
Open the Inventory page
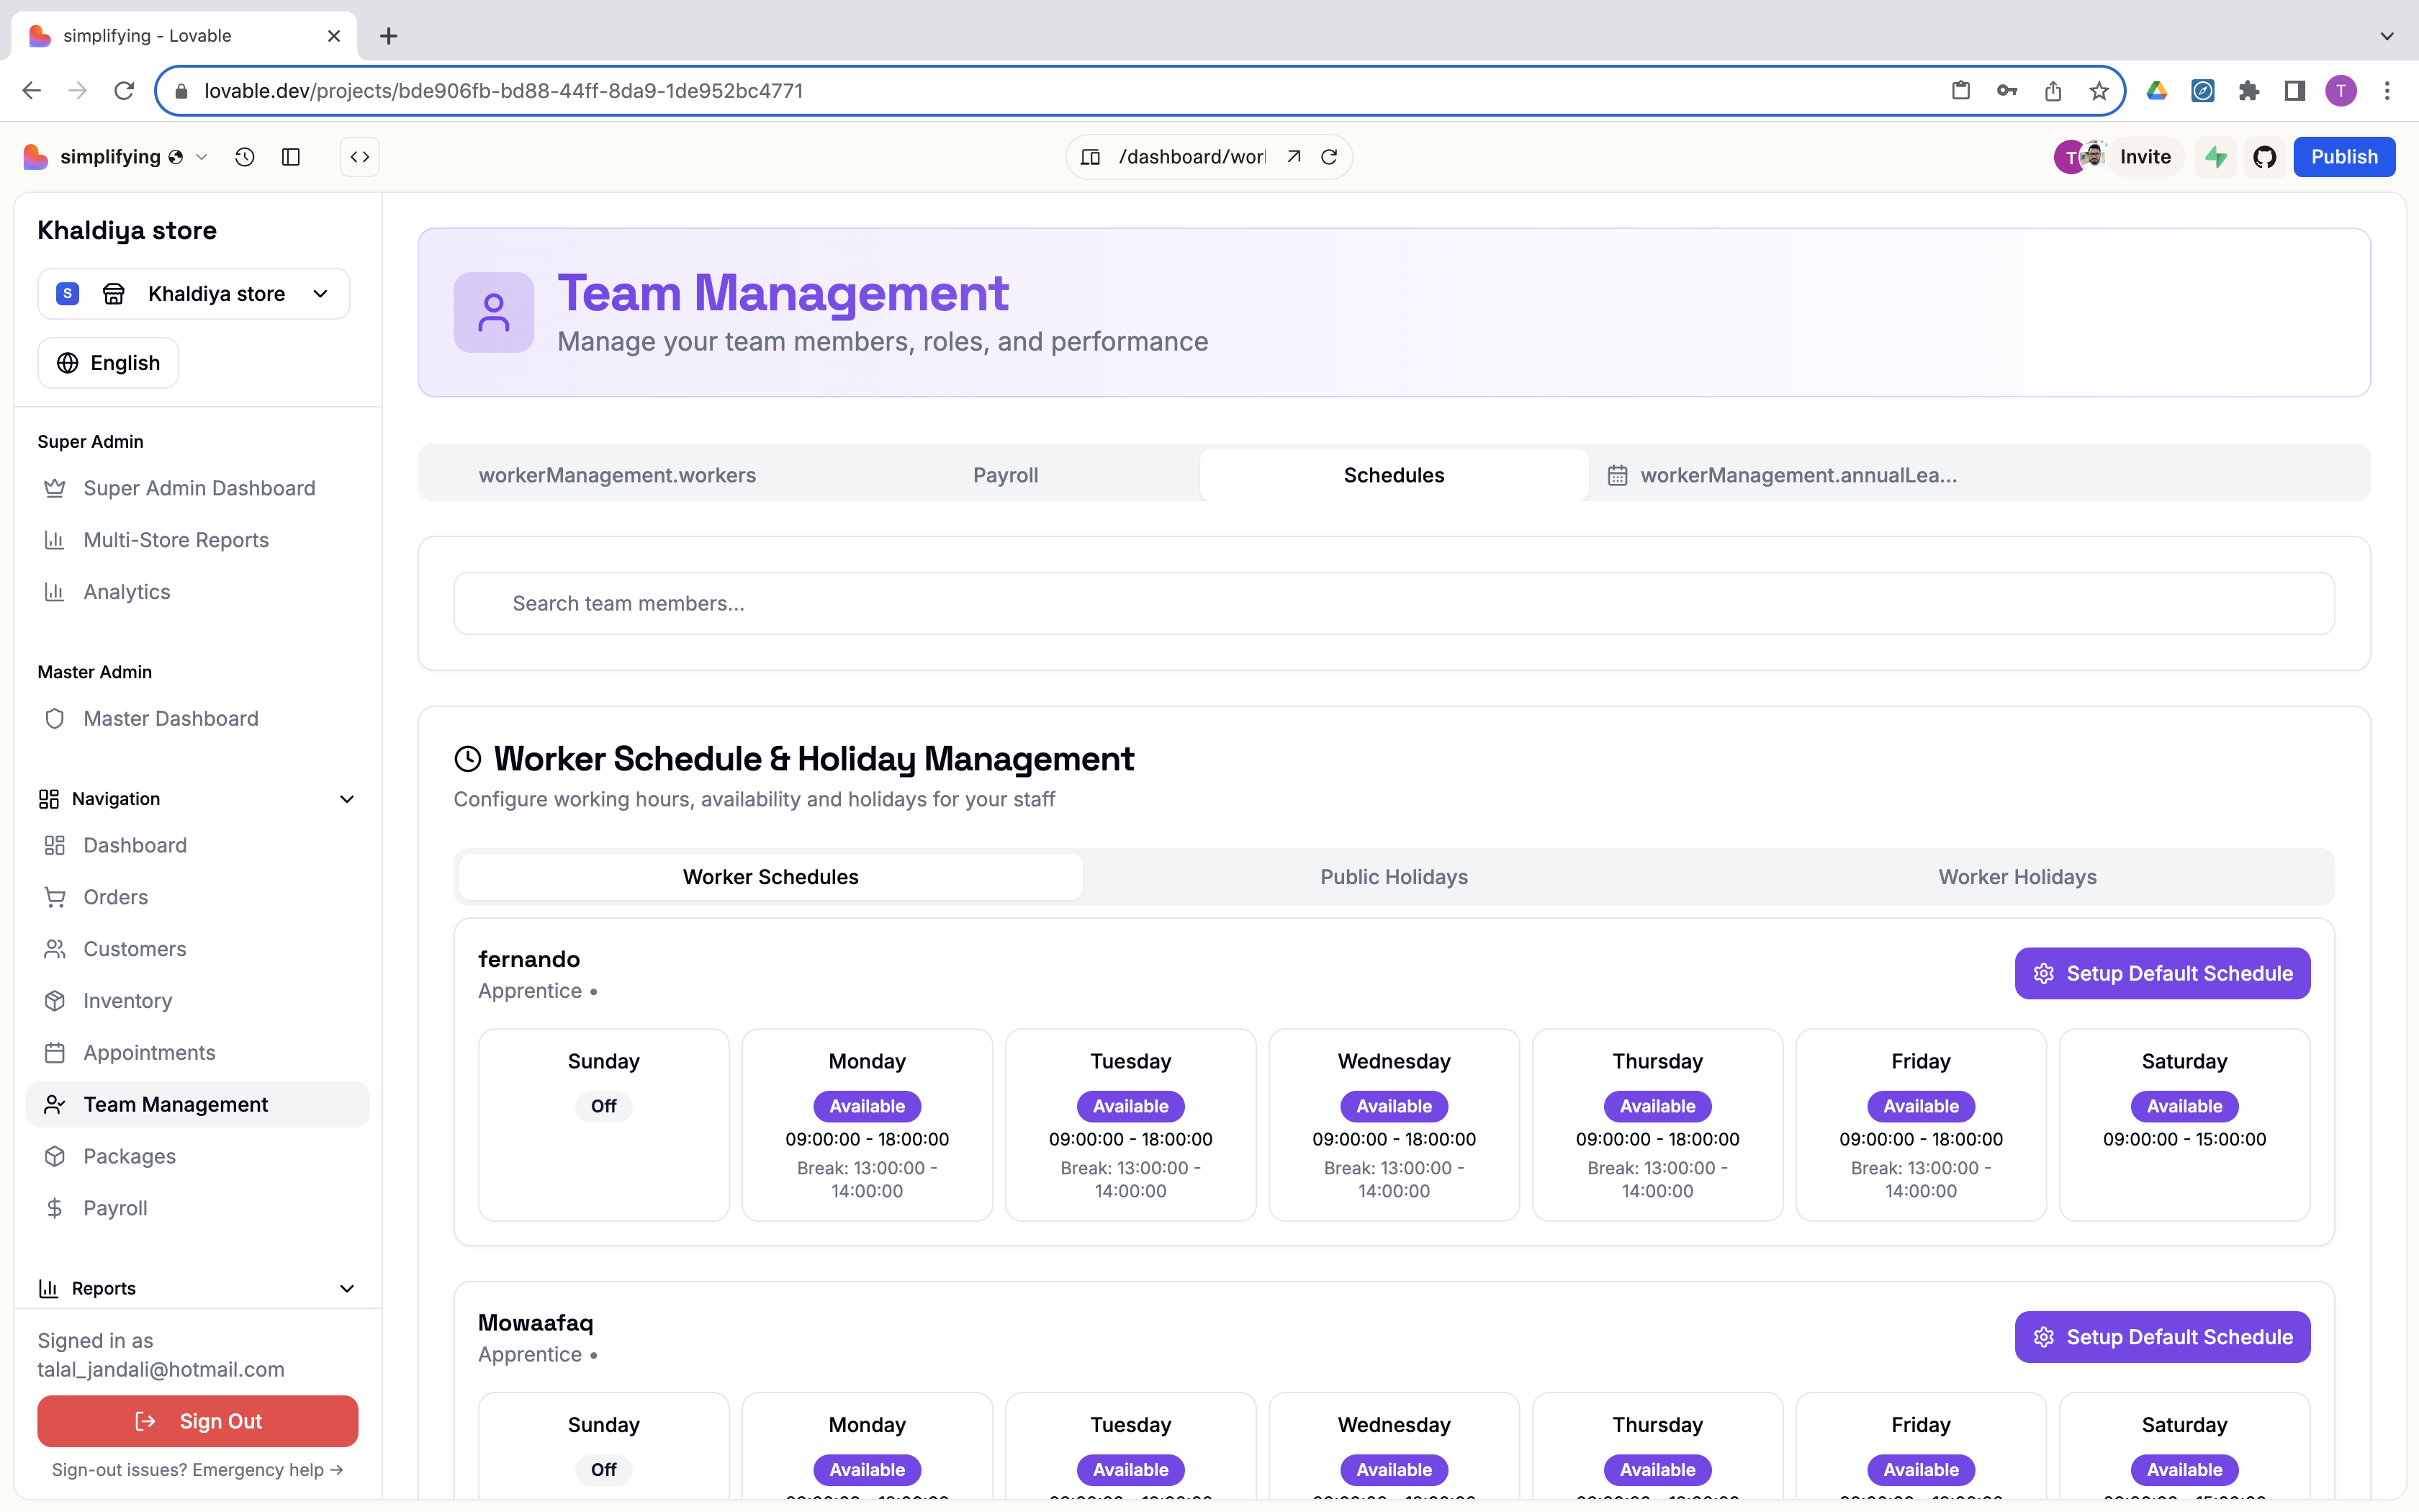[x=198, y=1001]
